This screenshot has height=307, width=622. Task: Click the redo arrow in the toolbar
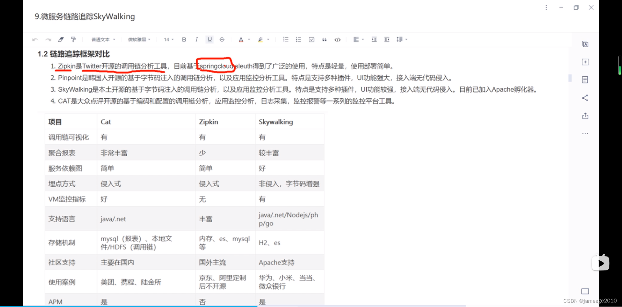tap(48, 39)
